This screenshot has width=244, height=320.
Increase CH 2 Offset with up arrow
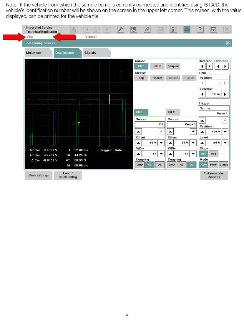tap(170, 143)
